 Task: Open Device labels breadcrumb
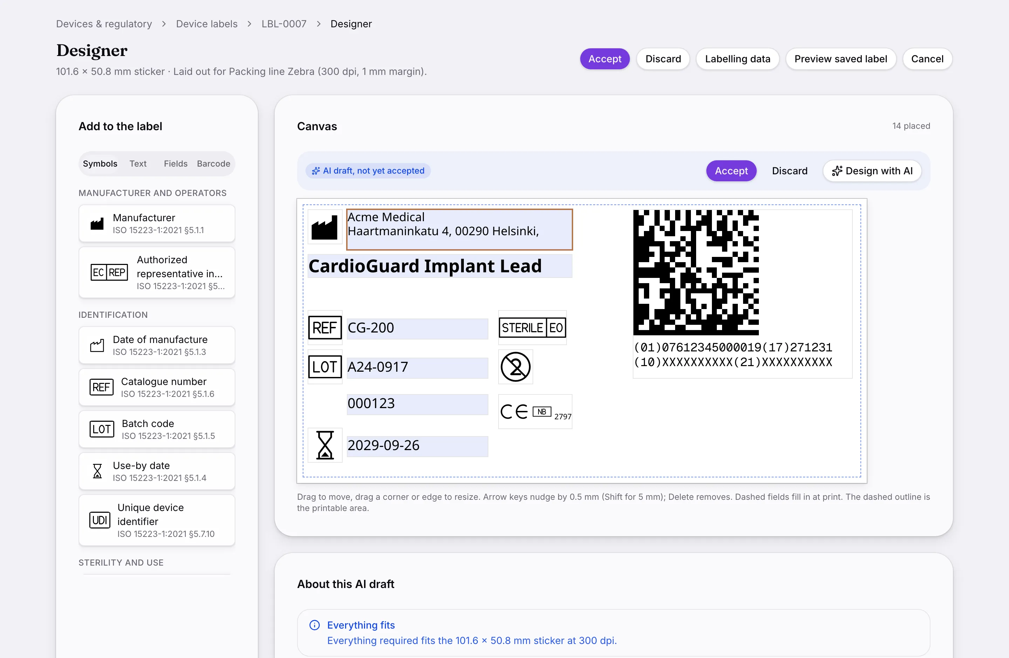207,24
